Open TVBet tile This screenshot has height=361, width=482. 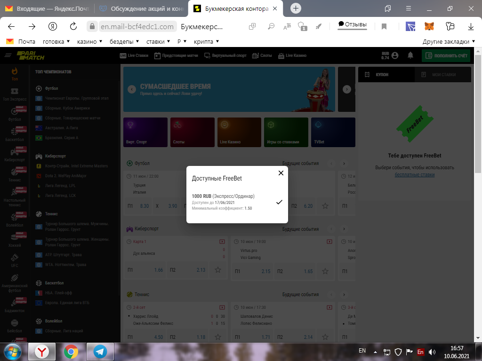(x=333, y=132)
